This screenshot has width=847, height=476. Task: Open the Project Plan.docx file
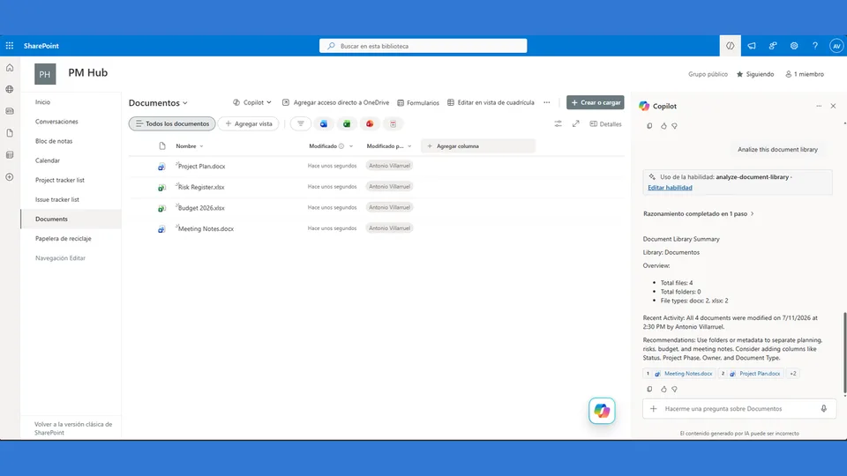tap(201, 167)
